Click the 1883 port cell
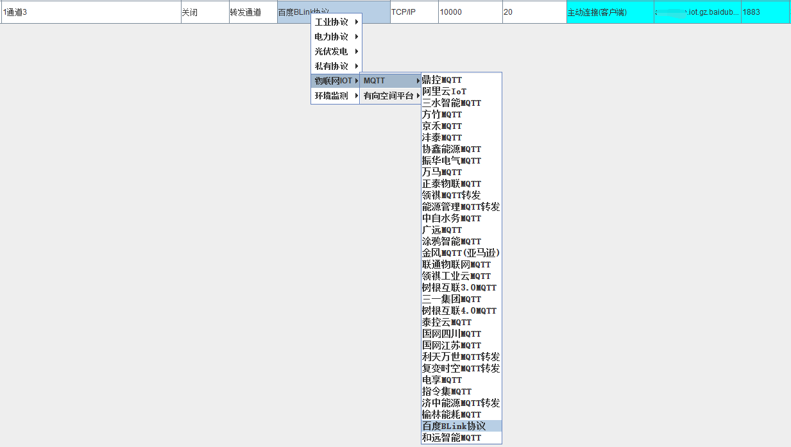Screen dimensions: 791x447 765,12
